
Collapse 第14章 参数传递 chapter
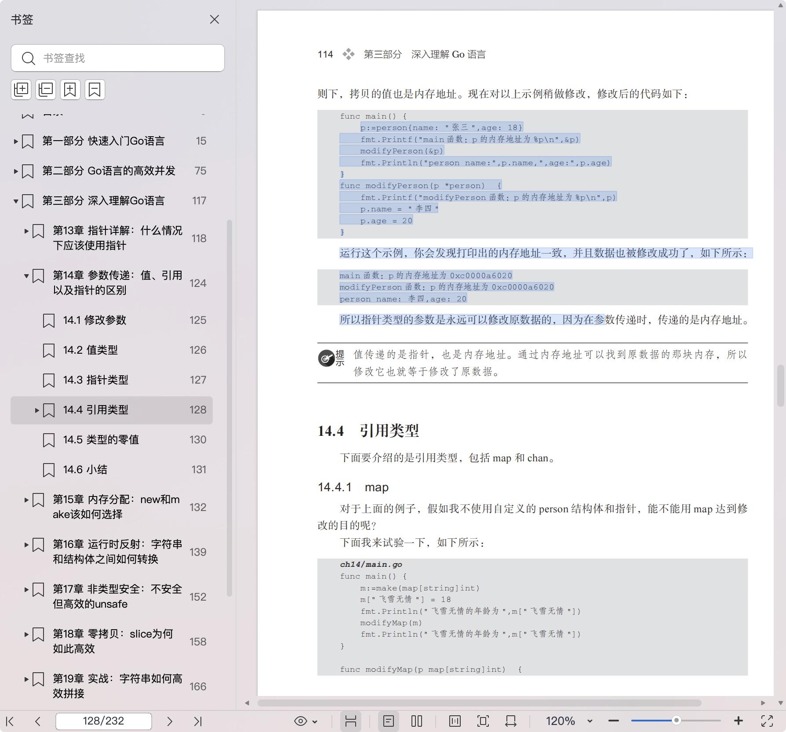point(26,276)
